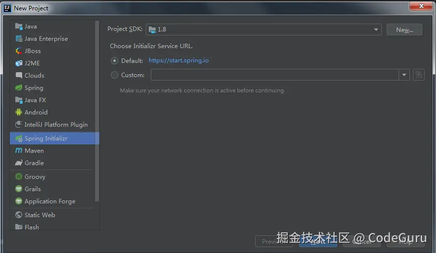This screenshot has width=436, height=253.
Task: Click the Flash folder icon
Action: point(19,227)
